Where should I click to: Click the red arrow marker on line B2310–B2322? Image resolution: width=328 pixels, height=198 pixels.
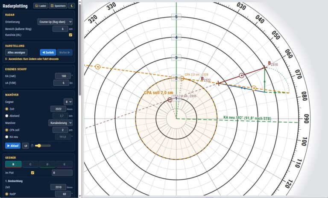(x=242, y=75)
